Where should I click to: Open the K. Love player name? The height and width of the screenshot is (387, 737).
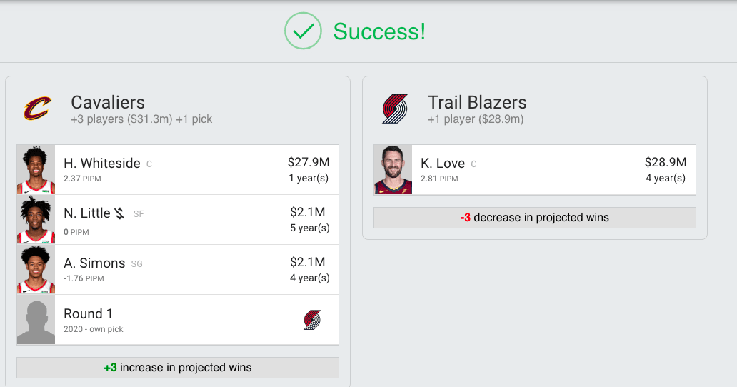point(443,164)
